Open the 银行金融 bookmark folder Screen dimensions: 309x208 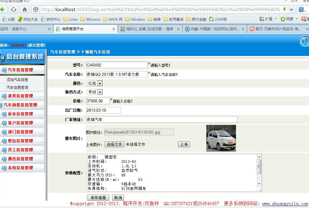pyautogui.click(x=196, y=19)
